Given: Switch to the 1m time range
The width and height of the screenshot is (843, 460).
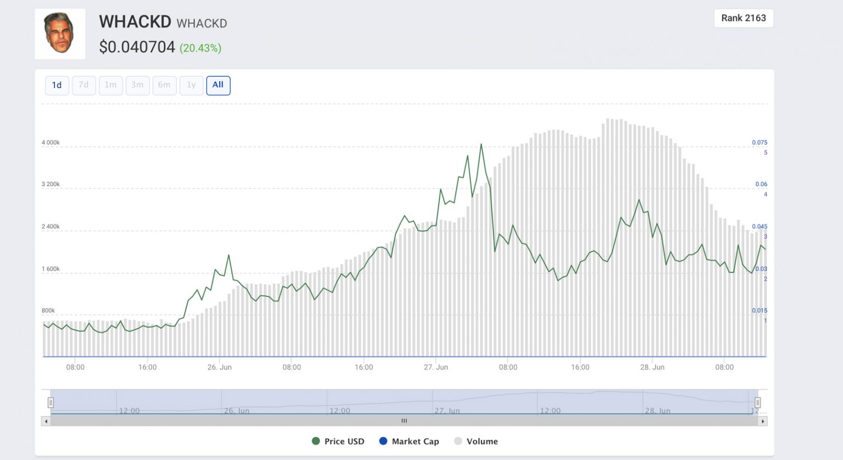Looking at the screenshot, I should coord(110,85).
